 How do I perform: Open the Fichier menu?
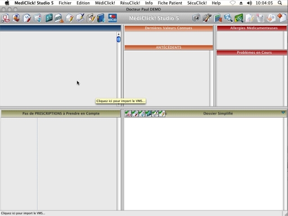65,3
